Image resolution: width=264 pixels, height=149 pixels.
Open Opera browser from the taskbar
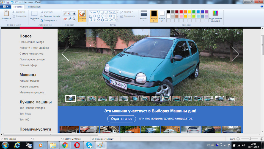tap(77, 145)
